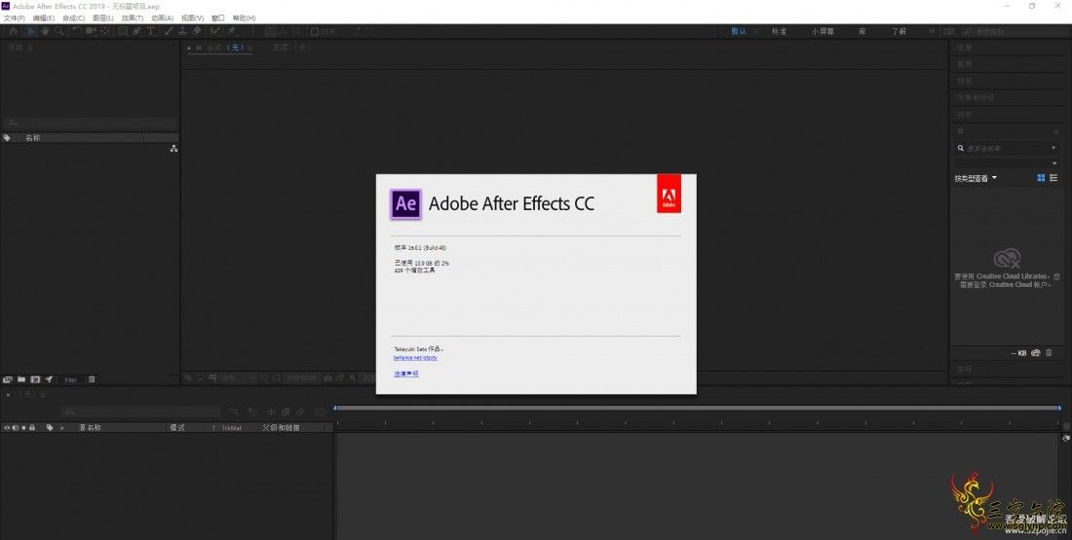The height and width of the screenshot is (540, 1072).
Task: Open the behance.net link in dialog
Action: point(415,358)
